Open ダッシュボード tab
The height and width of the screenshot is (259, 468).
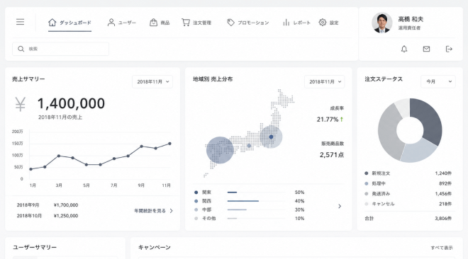69,23
